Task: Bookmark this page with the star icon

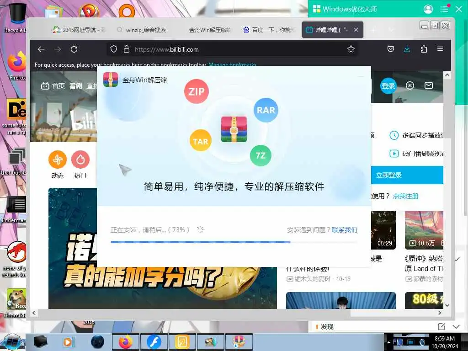Action: 351,49
